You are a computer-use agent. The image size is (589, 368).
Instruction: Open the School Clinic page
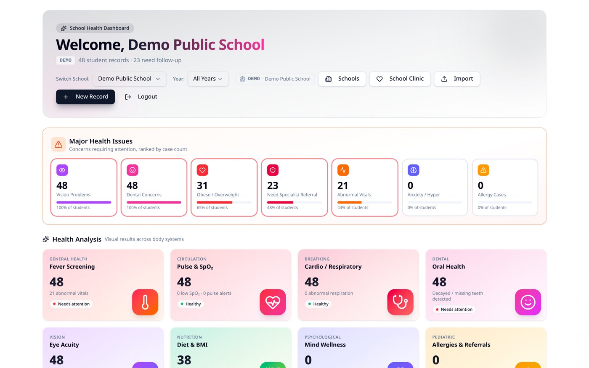pos(400,79)
